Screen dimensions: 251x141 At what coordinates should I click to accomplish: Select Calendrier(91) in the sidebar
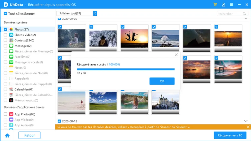pyautogui.click(x=24, y=89)
